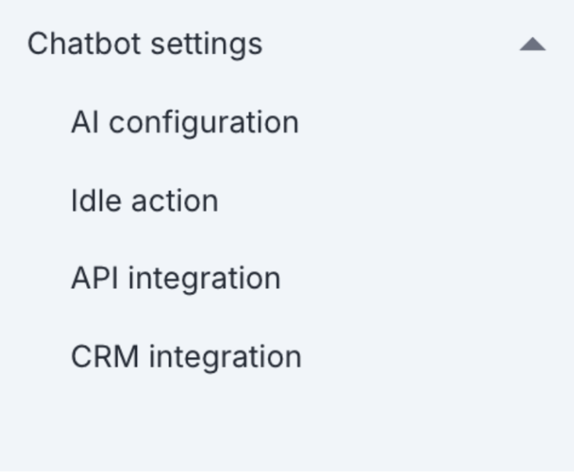The image size is (574, 472).
Task: Navigate to API integration page
Action: (x=175, y=279)
